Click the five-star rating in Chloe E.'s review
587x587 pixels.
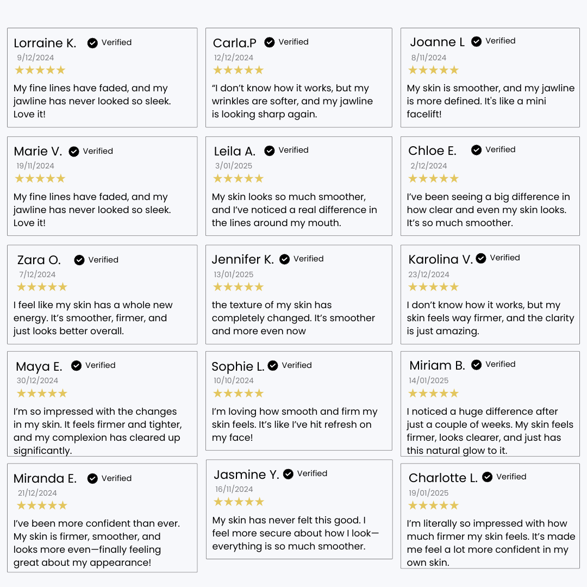tap(433, 179)
